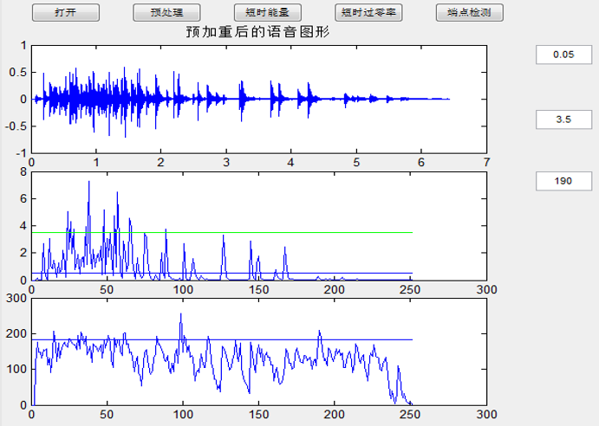Image resolution: width=599 pixels, height=426 pixels.
Task: Focus the 3.5 threshold field
Action: tap(563, 119)
